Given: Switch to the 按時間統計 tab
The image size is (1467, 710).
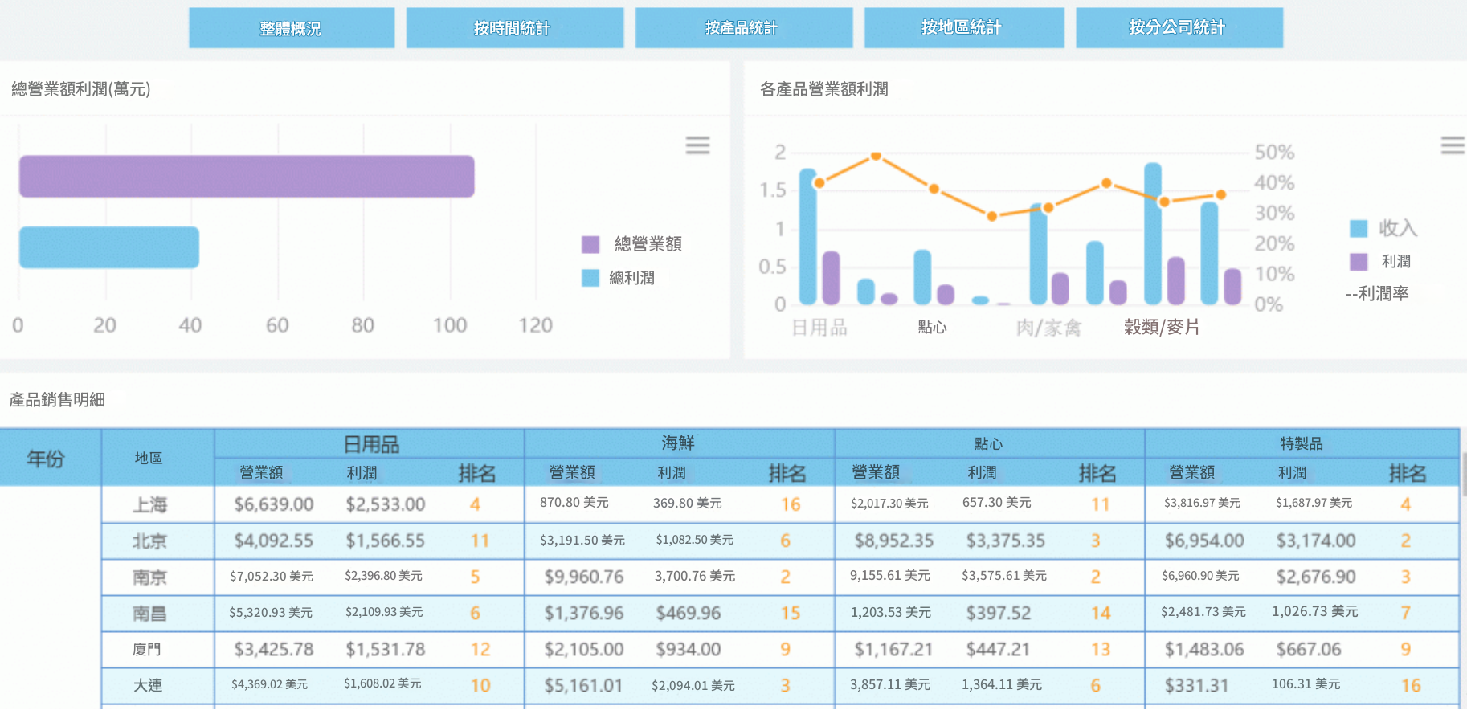Looking at the screenshot, I should tap(514, 28).
